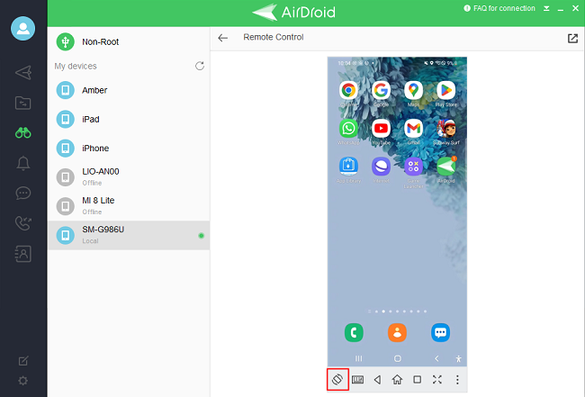Select the iPhone device from list
This screenshot has width=585, height=397.
(95, 149)
